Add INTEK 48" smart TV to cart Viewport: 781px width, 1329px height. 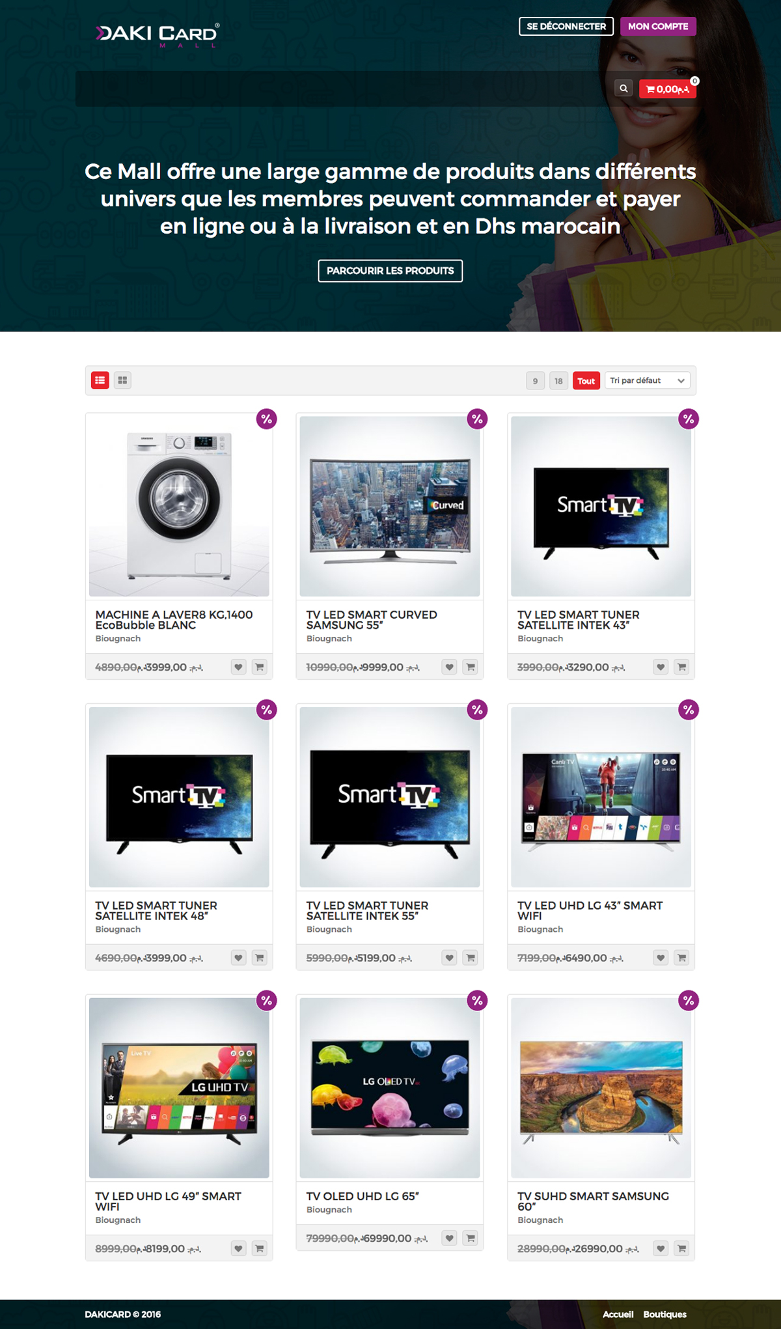pyautogui.click(x=260, y=958)
